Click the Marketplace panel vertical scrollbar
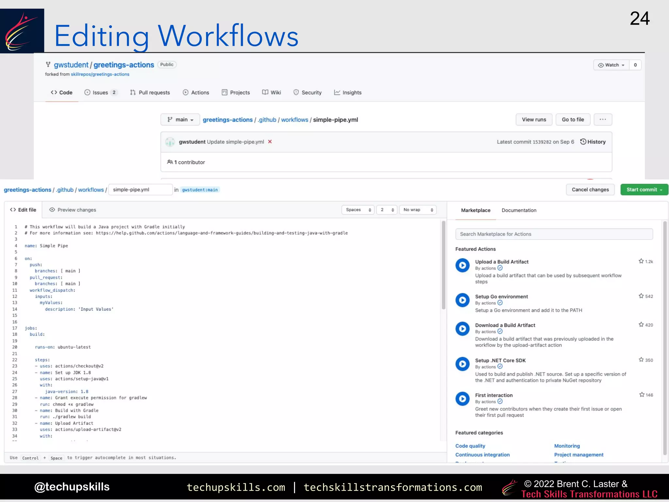The width and height of the screenshot is (669, 502). [x=665, y=338]
